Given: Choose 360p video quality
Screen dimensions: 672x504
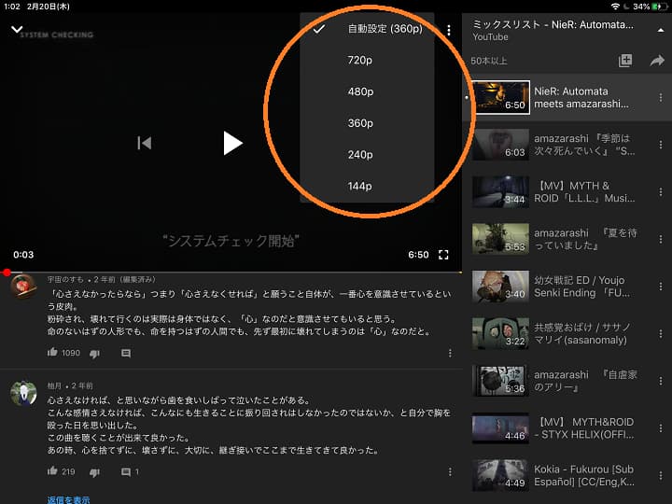Looking at the screenshot, I should [x=368, y=123].
